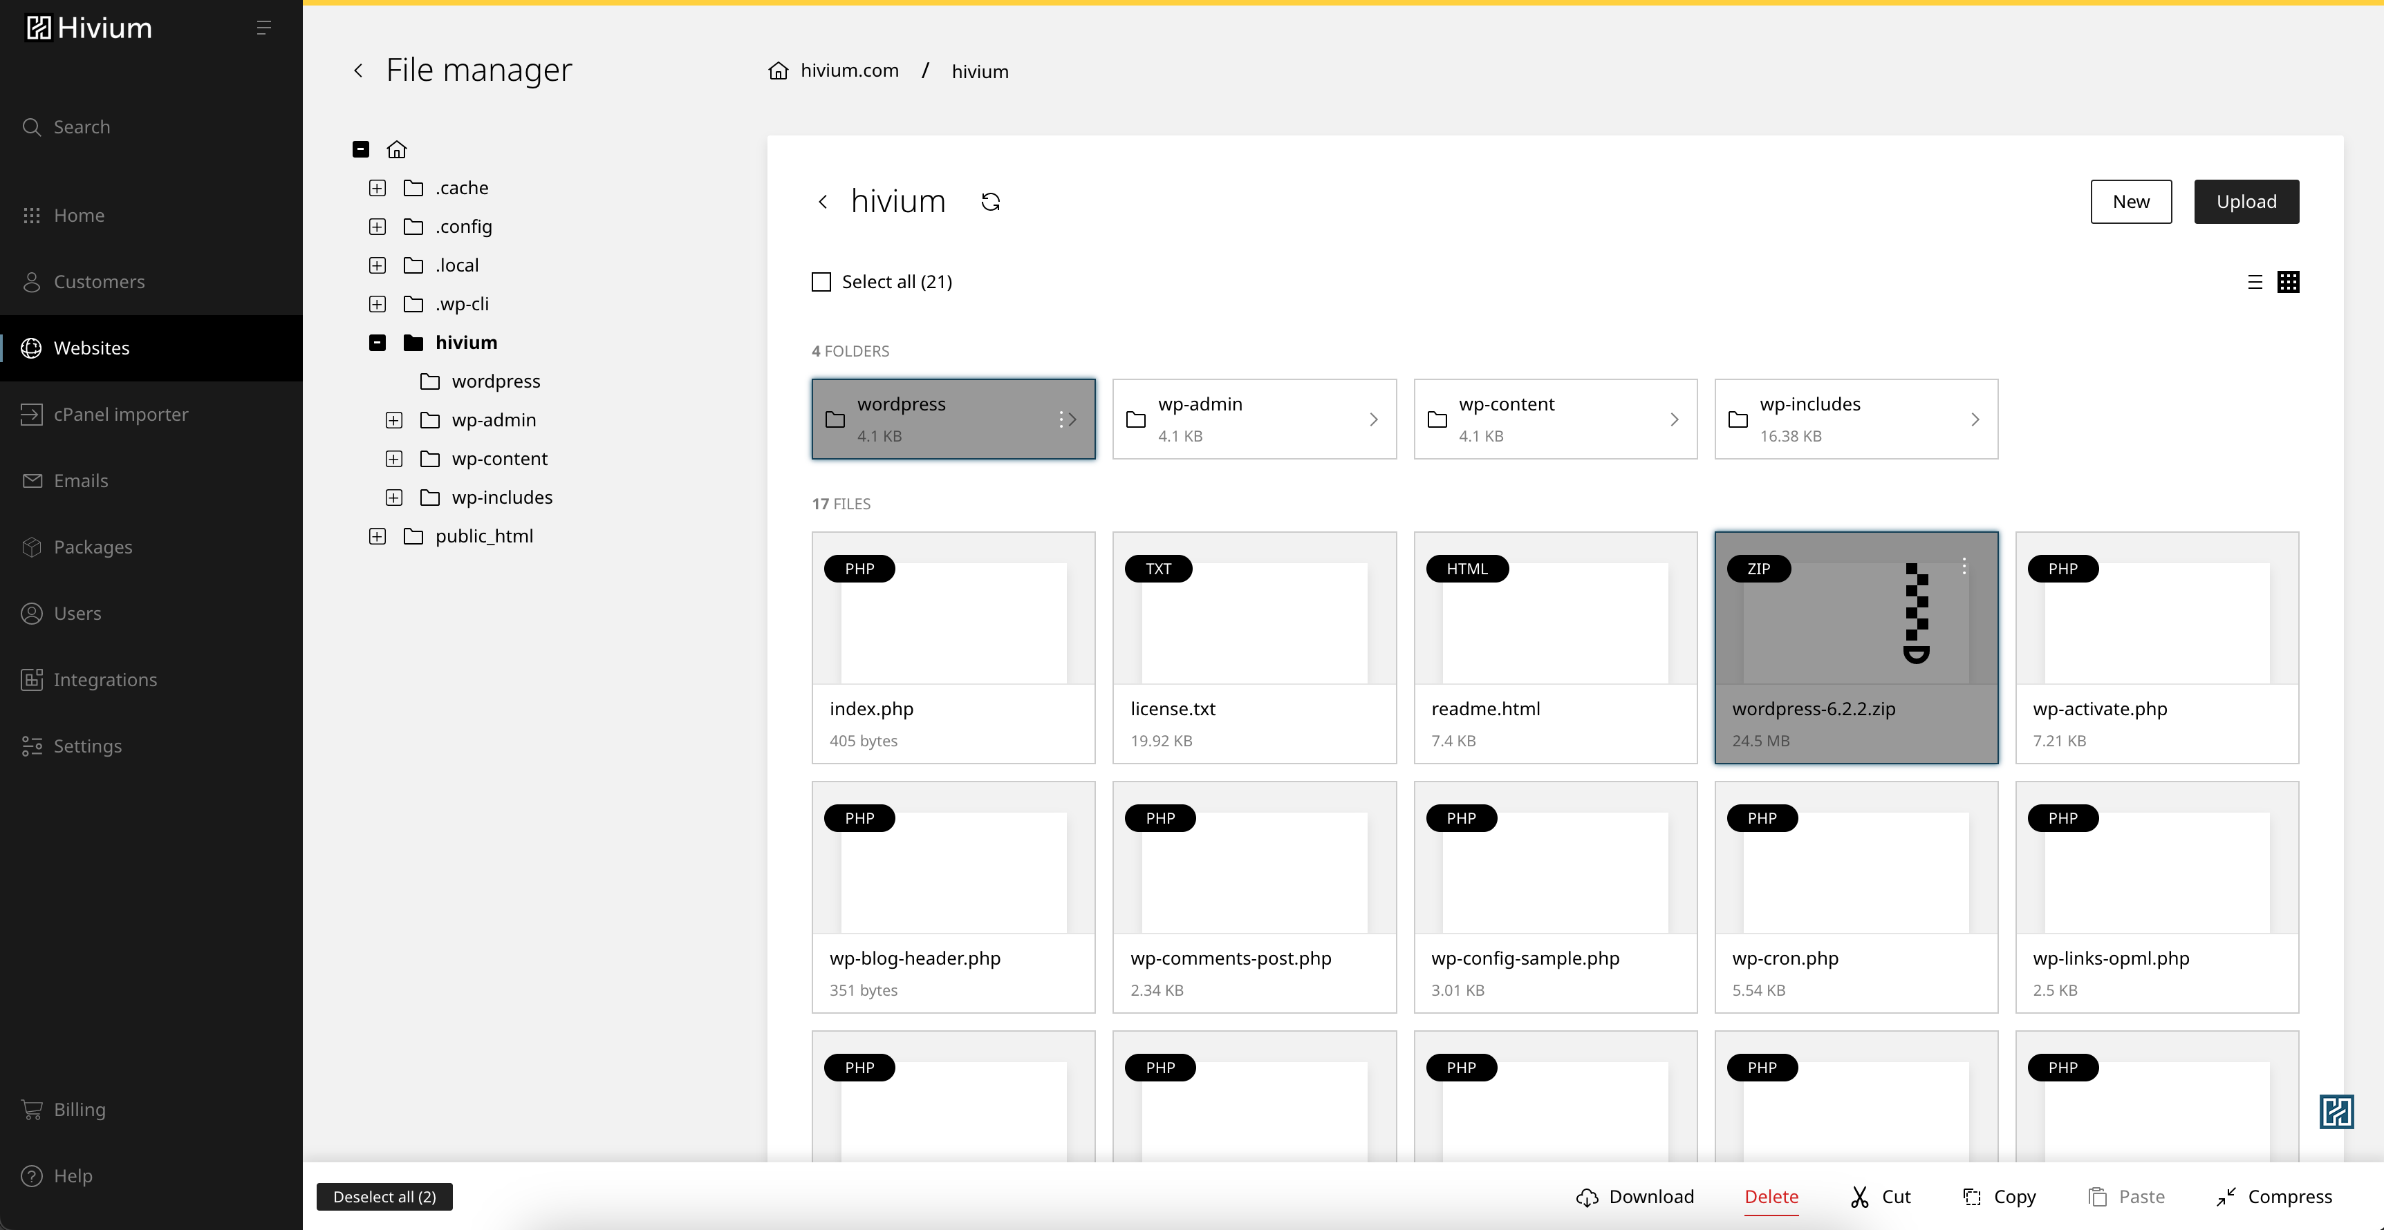Open options menu on wordpress-6.2.2.zip
The width and height of the screenshot is (2384, 1230).
click(x=1964, y=566)
